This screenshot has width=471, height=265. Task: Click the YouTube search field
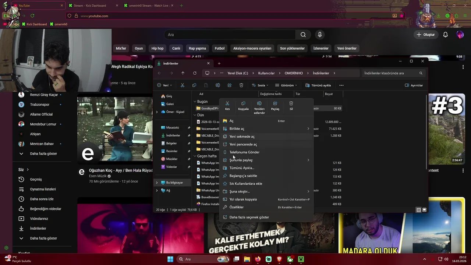pos(230,35)
